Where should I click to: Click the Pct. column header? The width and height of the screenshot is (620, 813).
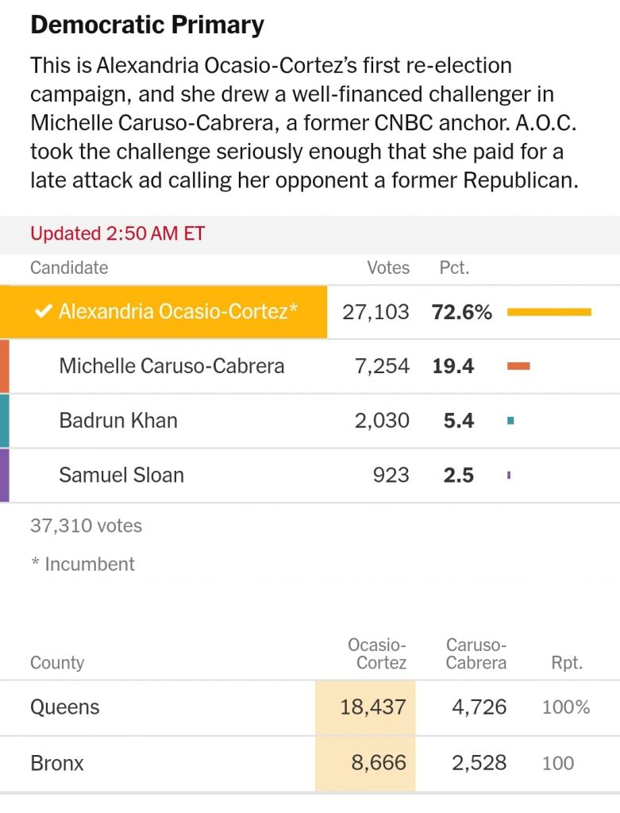click(454, 268)
